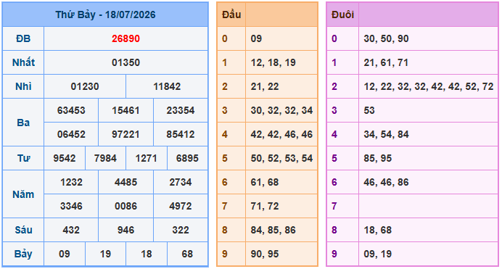Select Đầu row 9 values 90, 95

(265, 254)
